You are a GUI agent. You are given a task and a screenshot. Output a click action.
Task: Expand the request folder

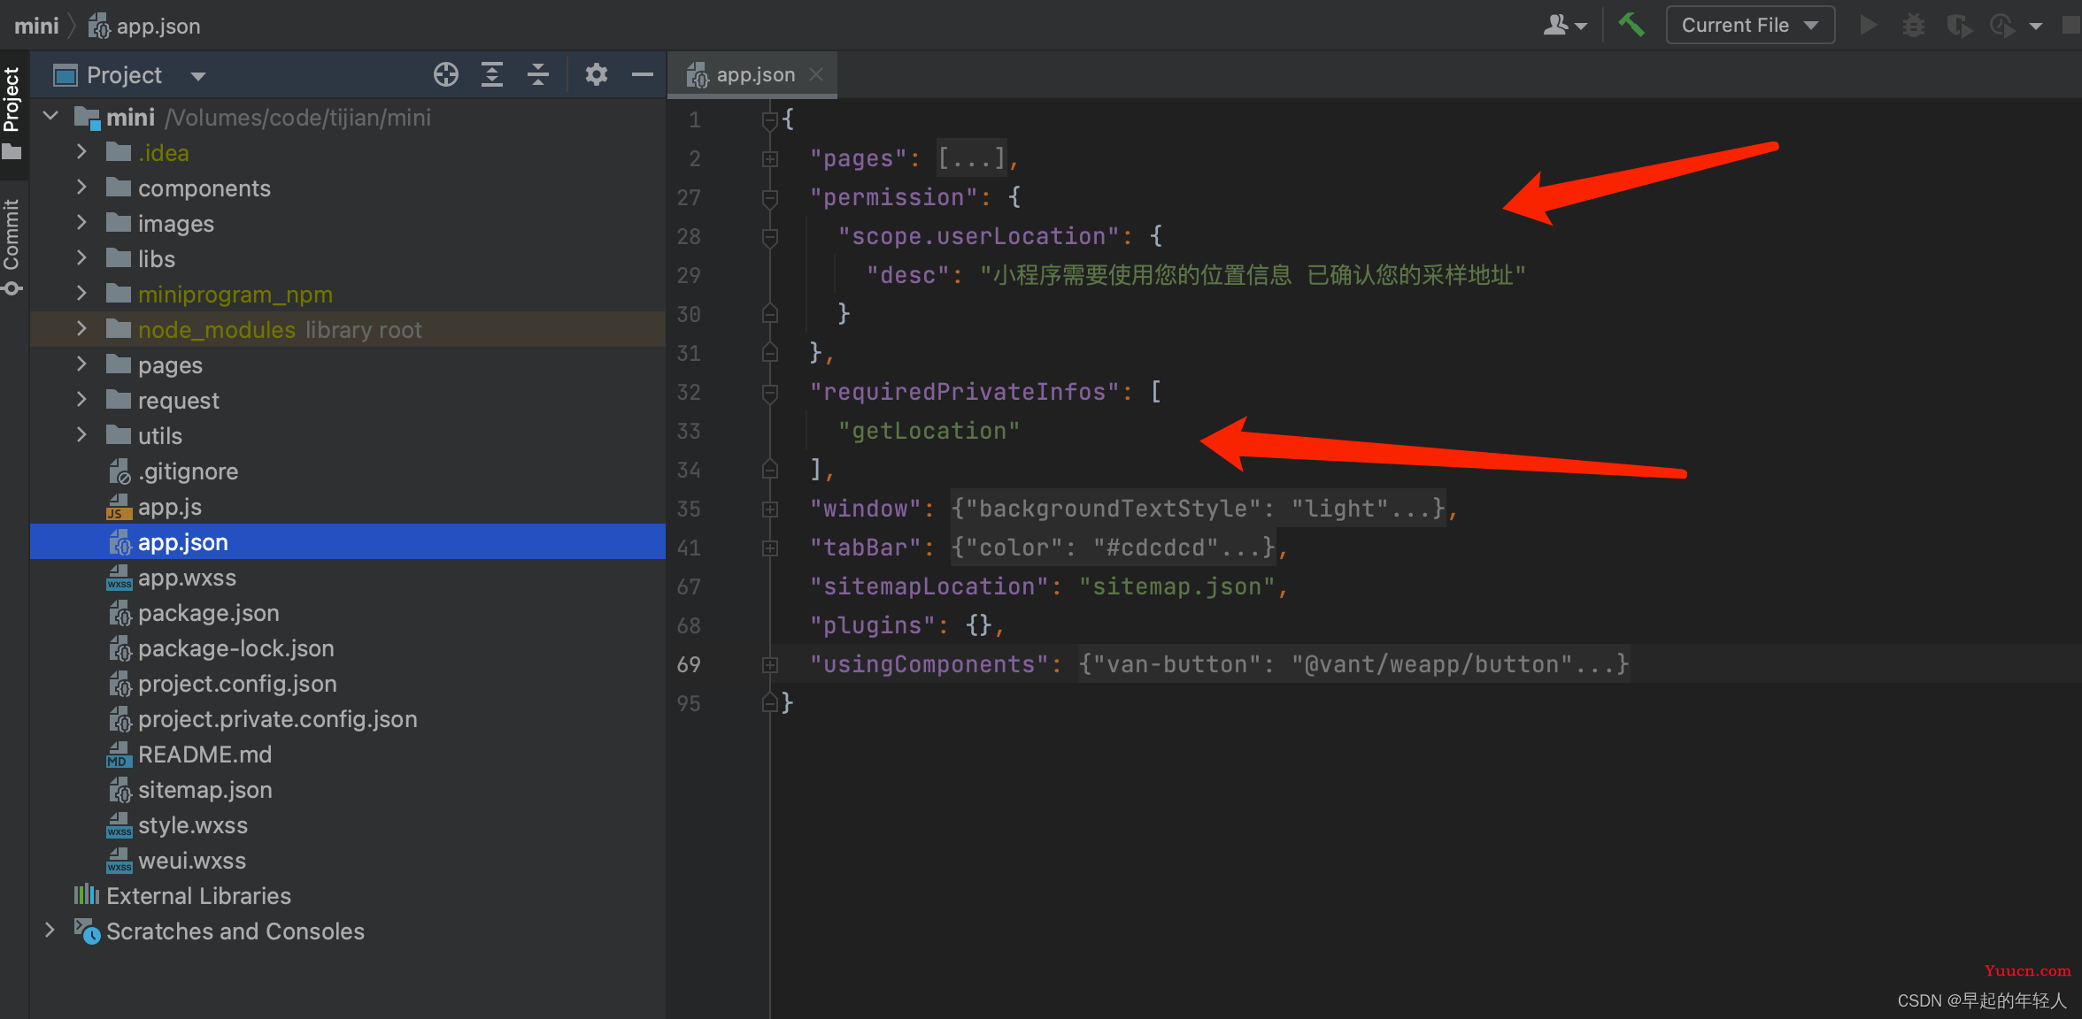(x=81, y=400)
